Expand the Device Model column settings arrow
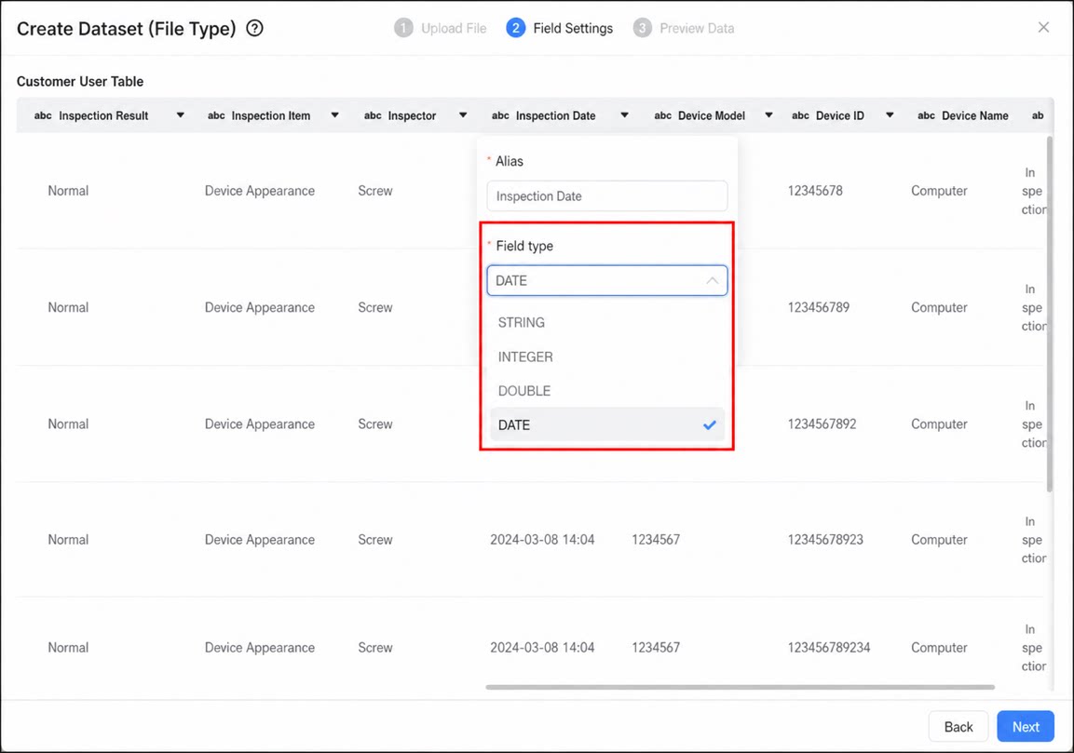Screen dimensions: 1074x753 click(768, 115)
